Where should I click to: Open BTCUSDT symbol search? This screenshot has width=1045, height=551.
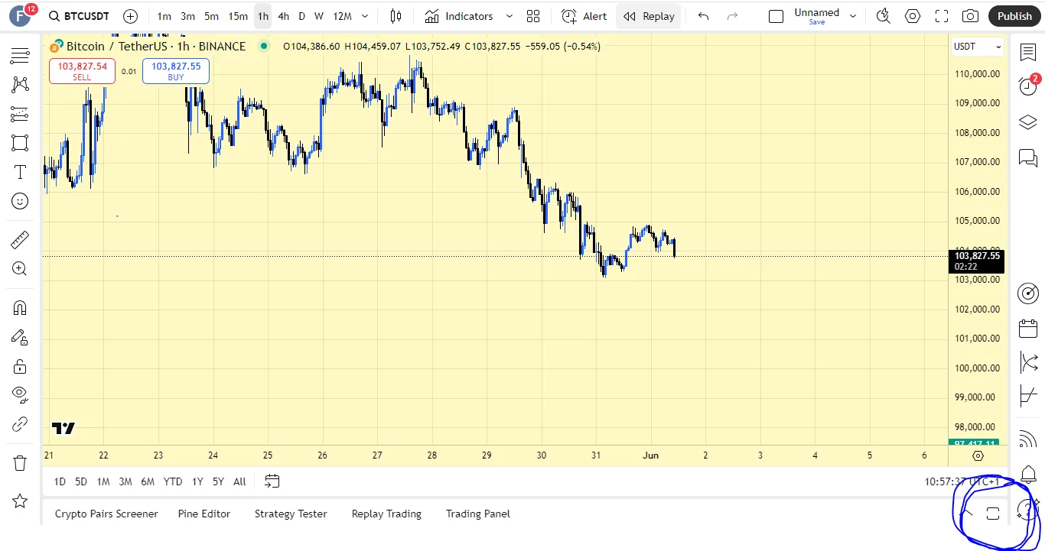pyautogui.click(x=78, y=16)
